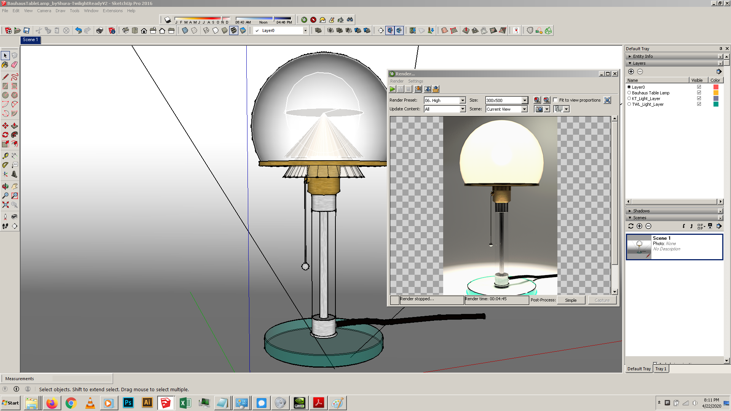Select the Rotate tool
The image size is (731, 411).
coord(5,135)
